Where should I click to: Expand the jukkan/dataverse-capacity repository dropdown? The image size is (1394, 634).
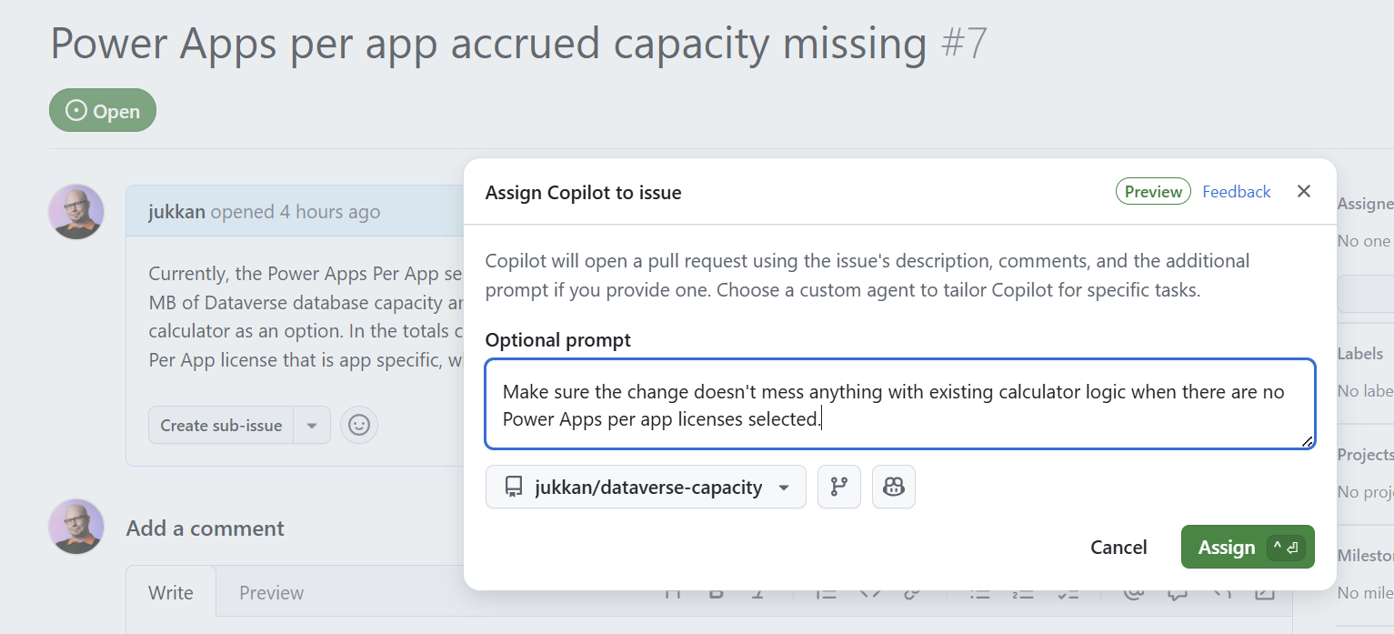tap(783, 488)
